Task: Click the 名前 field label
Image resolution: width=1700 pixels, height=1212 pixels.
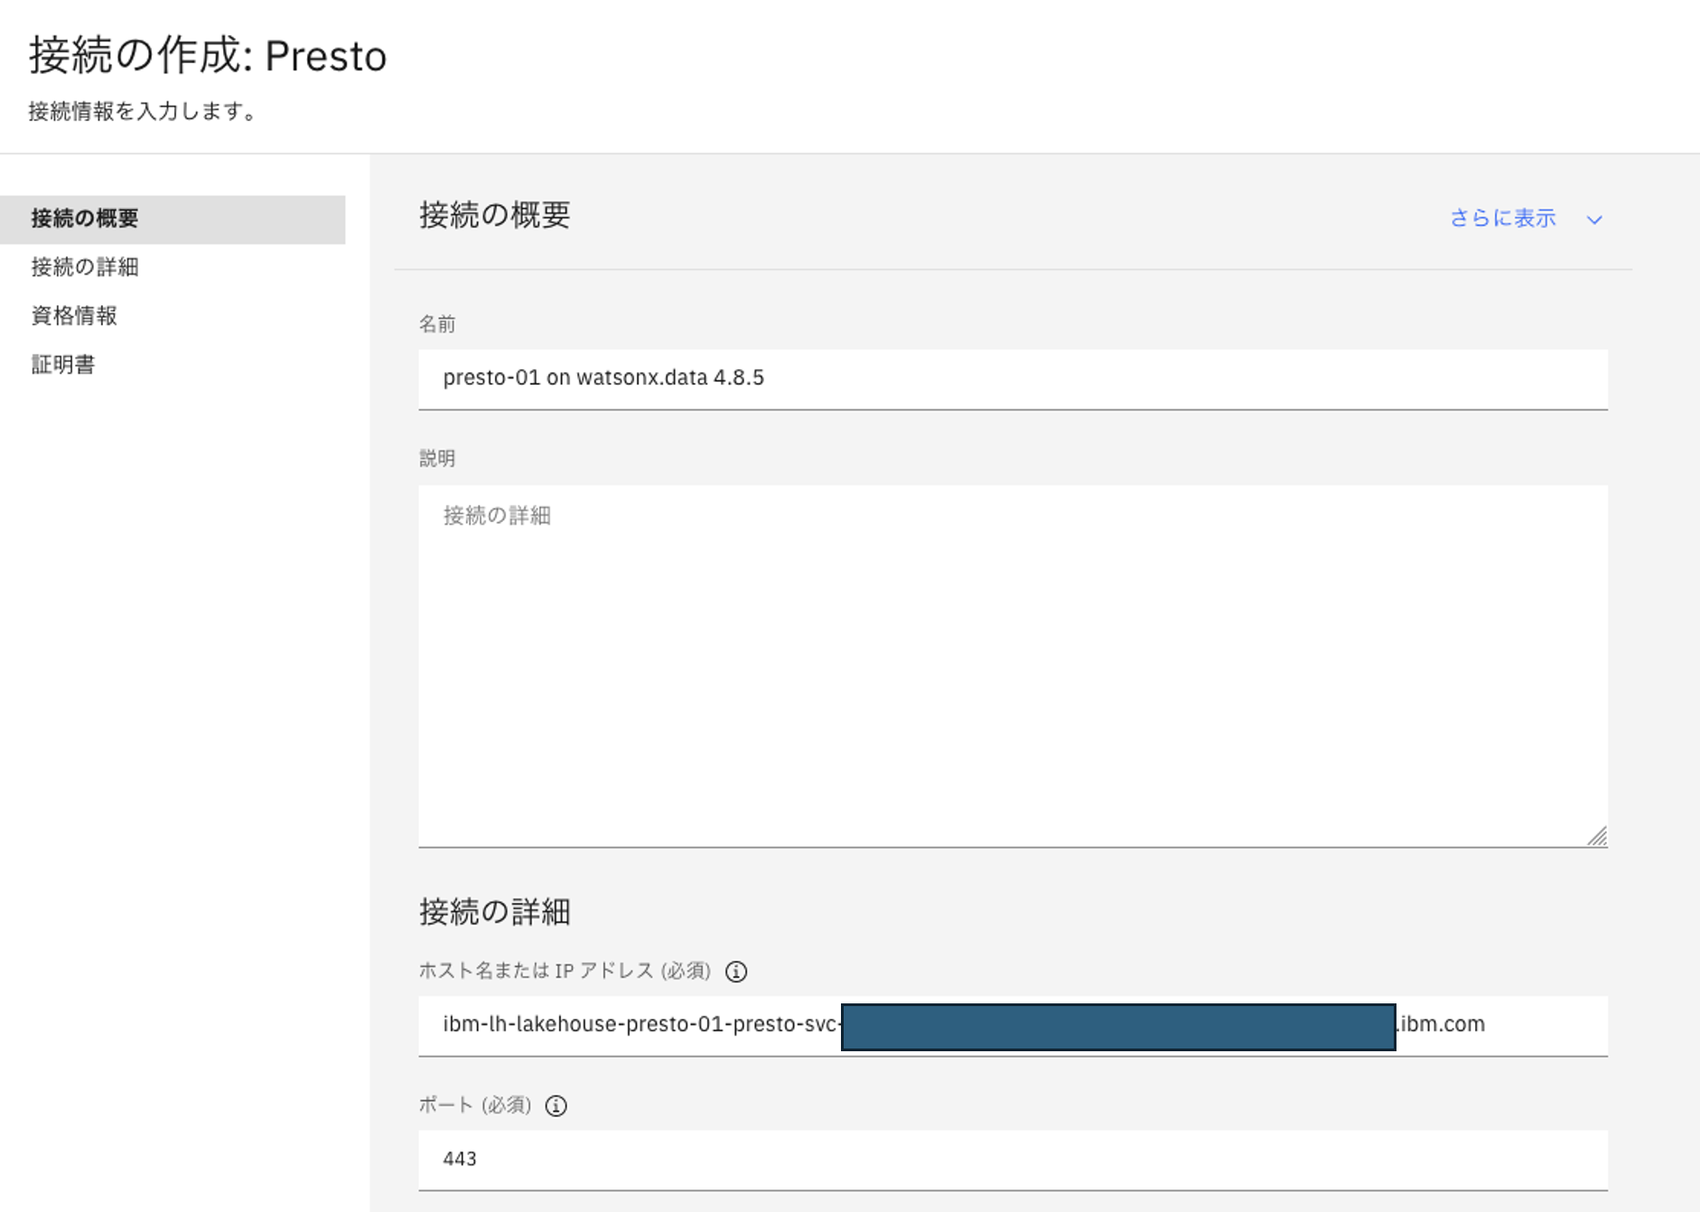Action: point(437,324)
